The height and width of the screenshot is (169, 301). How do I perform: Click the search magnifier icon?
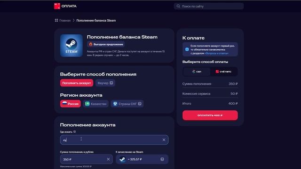[178, 6]
